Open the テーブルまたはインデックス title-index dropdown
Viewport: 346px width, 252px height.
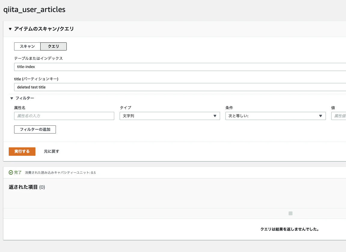(180, 67)
